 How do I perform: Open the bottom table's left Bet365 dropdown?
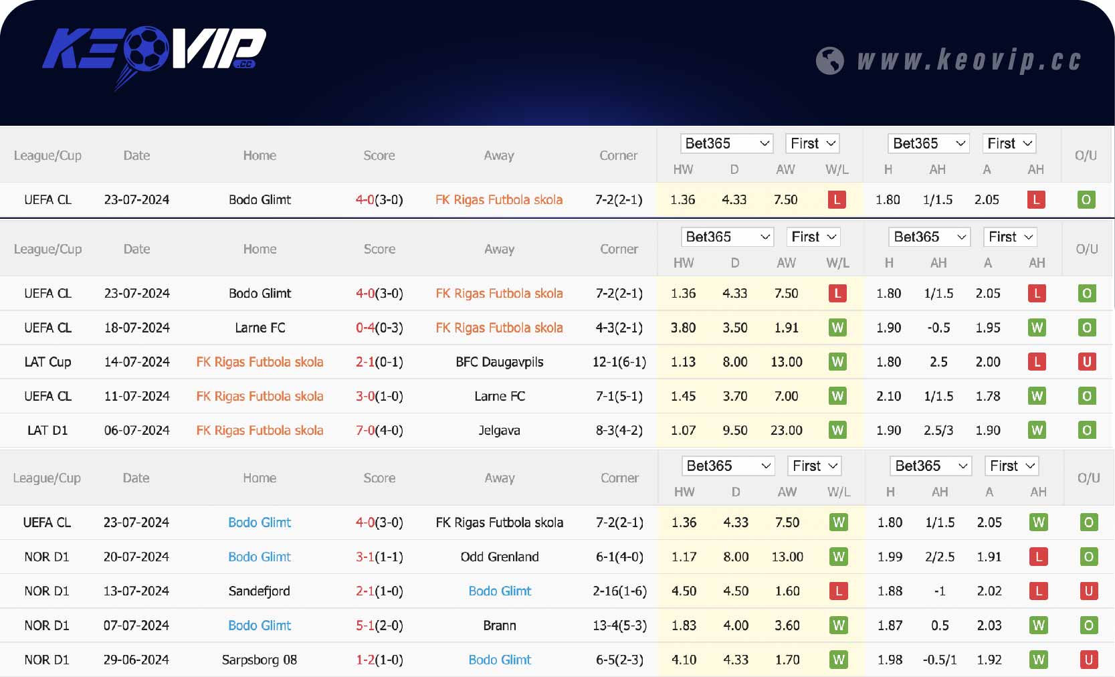pyautogui.click(x=728, y=466)
